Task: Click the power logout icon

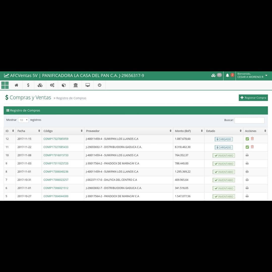Action: pos(99,85)
